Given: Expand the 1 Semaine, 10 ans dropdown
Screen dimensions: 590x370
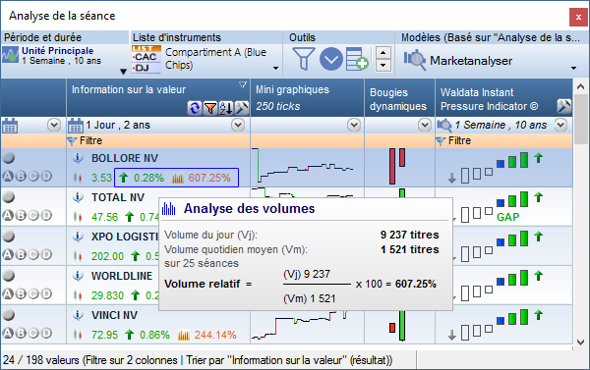Looking at the screenshot, I should click(560, 125).
